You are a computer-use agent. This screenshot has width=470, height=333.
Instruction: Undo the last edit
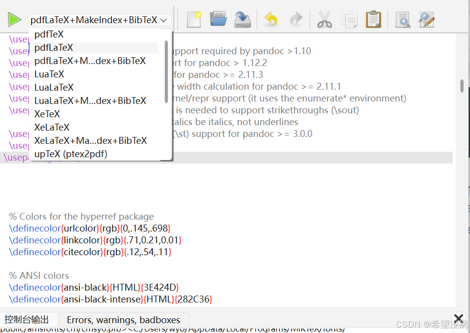click(x=270, y=19)
